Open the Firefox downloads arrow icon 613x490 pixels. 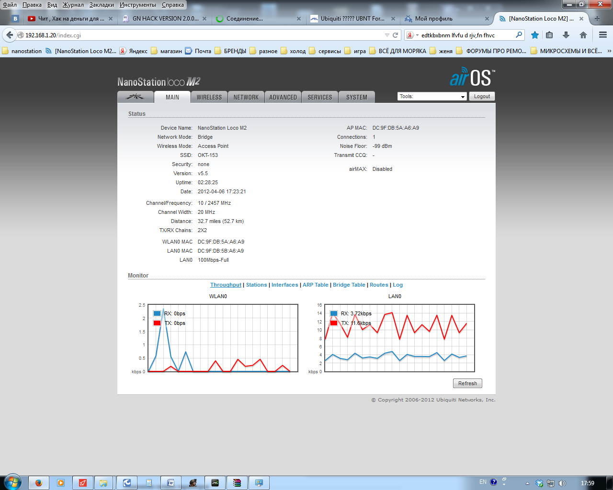tap(566, 35)
